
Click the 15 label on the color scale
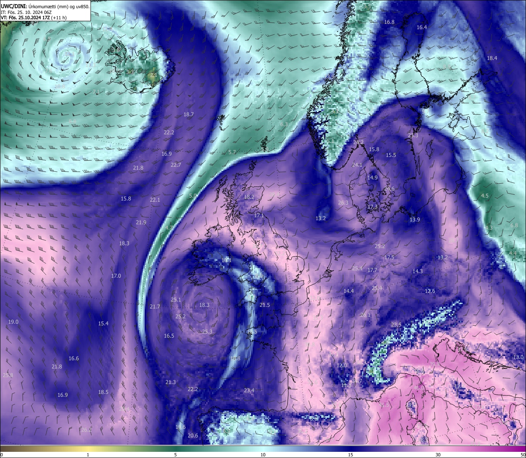[351, 455]
